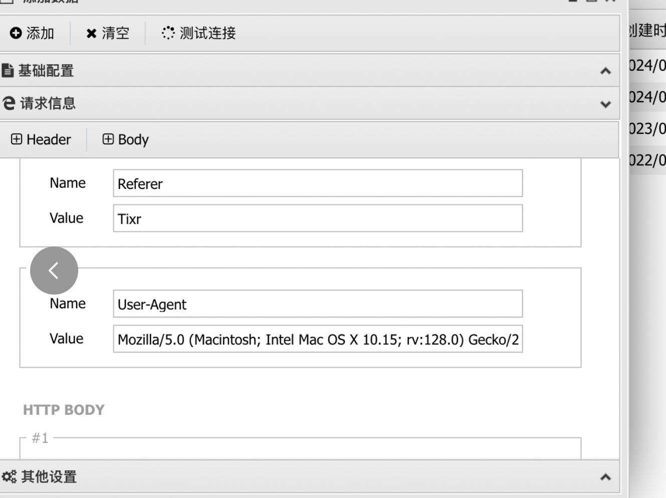Click the plus-square icon before Body

[108, 139]
